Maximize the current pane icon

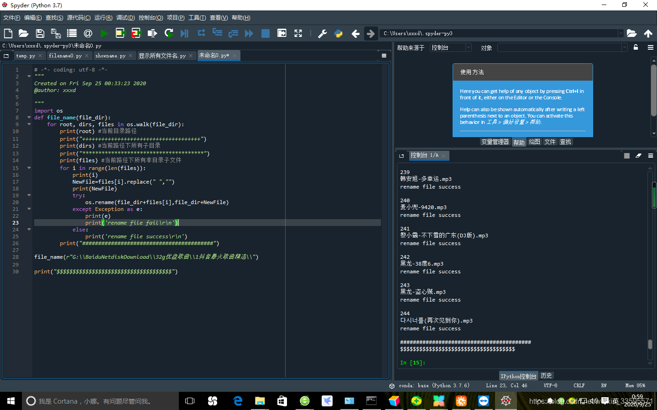(282, 33)
